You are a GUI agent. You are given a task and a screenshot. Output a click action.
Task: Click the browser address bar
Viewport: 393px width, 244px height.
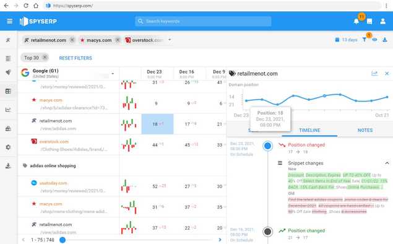pos(213,6)
